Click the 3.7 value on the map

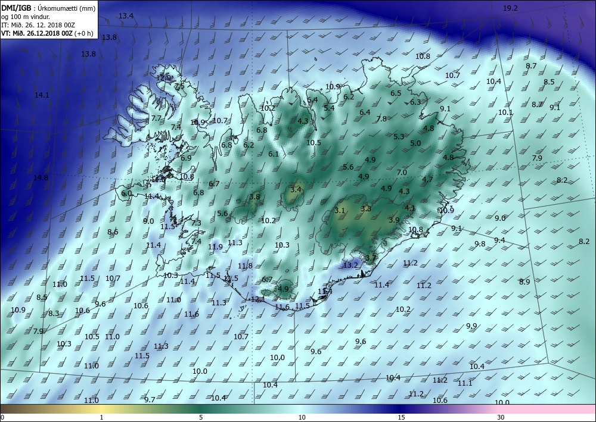(x=371, y=258)
